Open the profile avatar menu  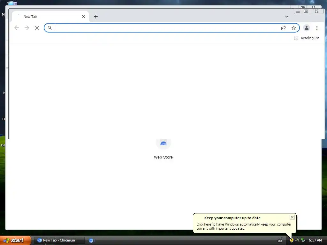pos(306,28)
